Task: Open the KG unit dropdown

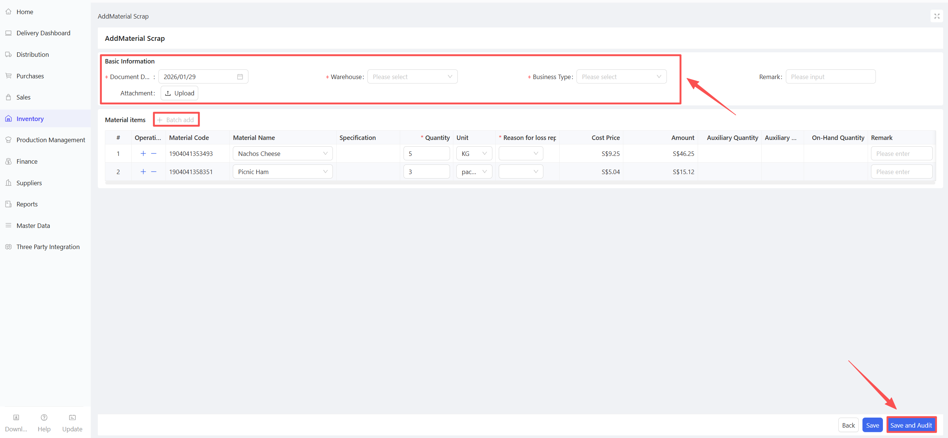Action: [474, 154]
